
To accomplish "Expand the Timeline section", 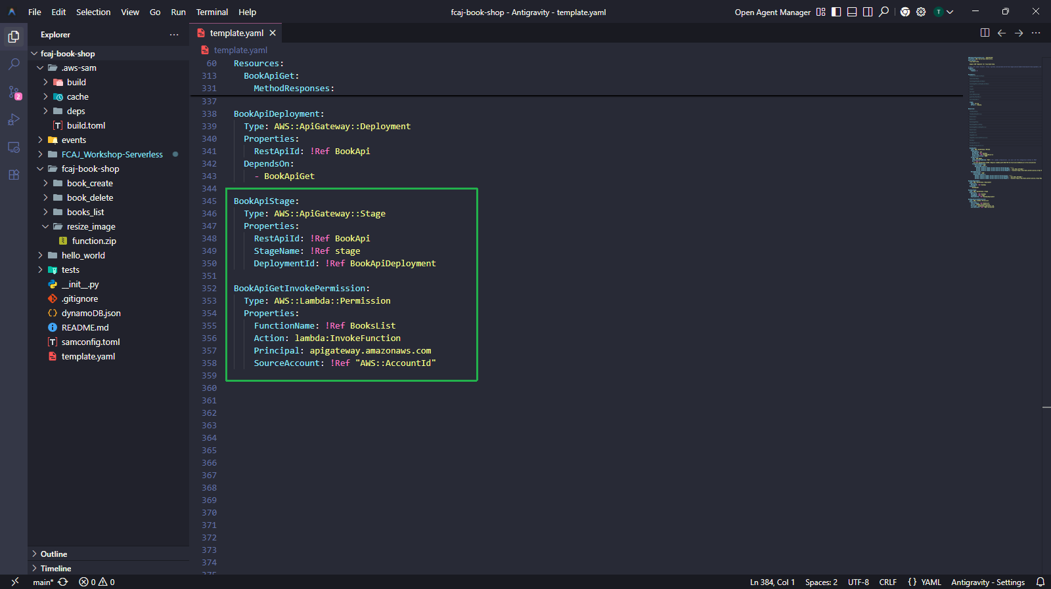I will (108, 569).
